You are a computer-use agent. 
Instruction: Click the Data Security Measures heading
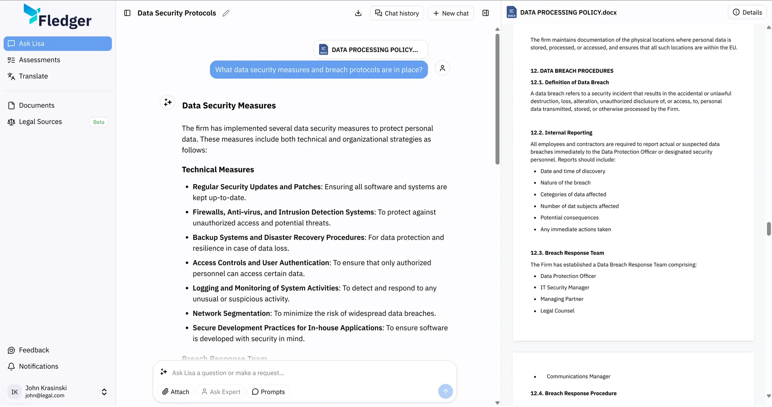point(229,105)
